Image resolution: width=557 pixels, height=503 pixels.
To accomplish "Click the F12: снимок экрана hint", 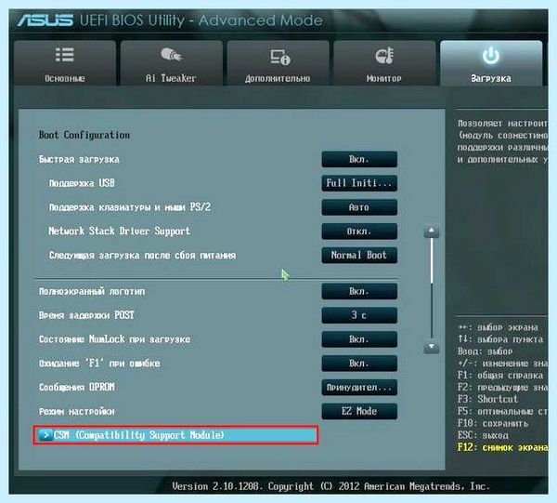I will coord(502,447).
